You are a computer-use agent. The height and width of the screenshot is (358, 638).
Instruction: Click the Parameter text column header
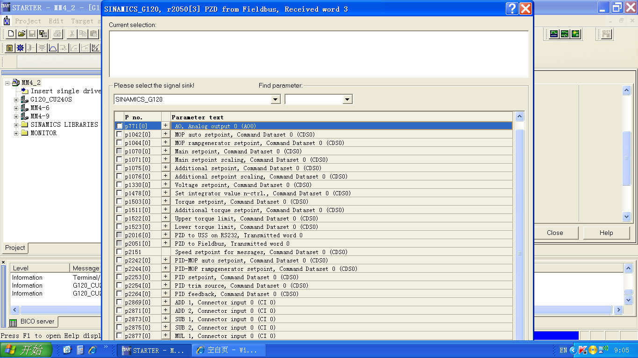coord(341,117)
